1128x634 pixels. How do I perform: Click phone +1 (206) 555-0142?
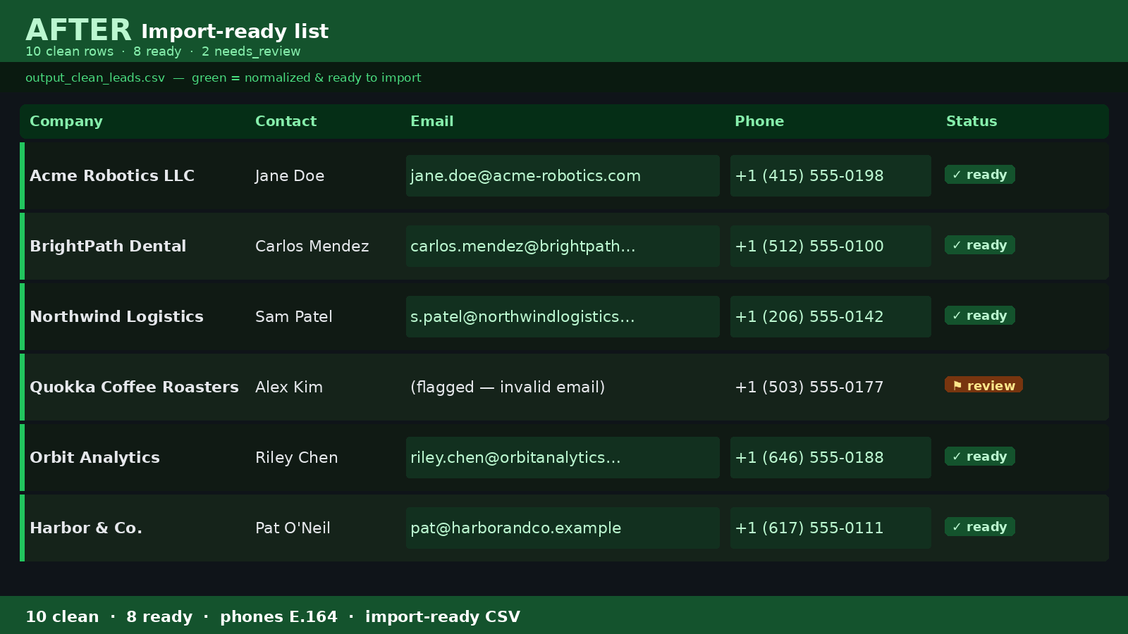pyautogui.click(x=830, y=316)
